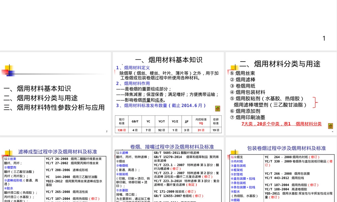Click the table header 在研标准
This screenshot has width=337, height=202.
[216, 121]
